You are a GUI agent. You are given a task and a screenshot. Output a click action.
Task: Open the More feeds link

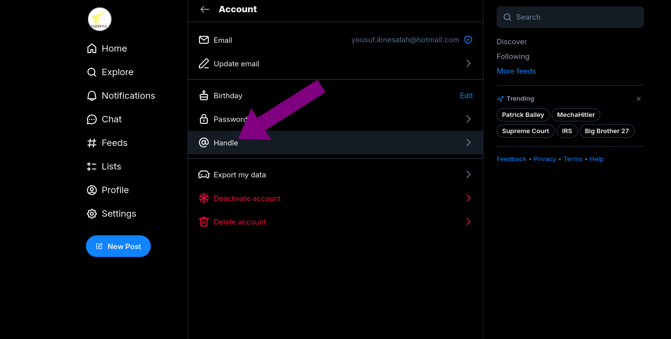point(516,71)
